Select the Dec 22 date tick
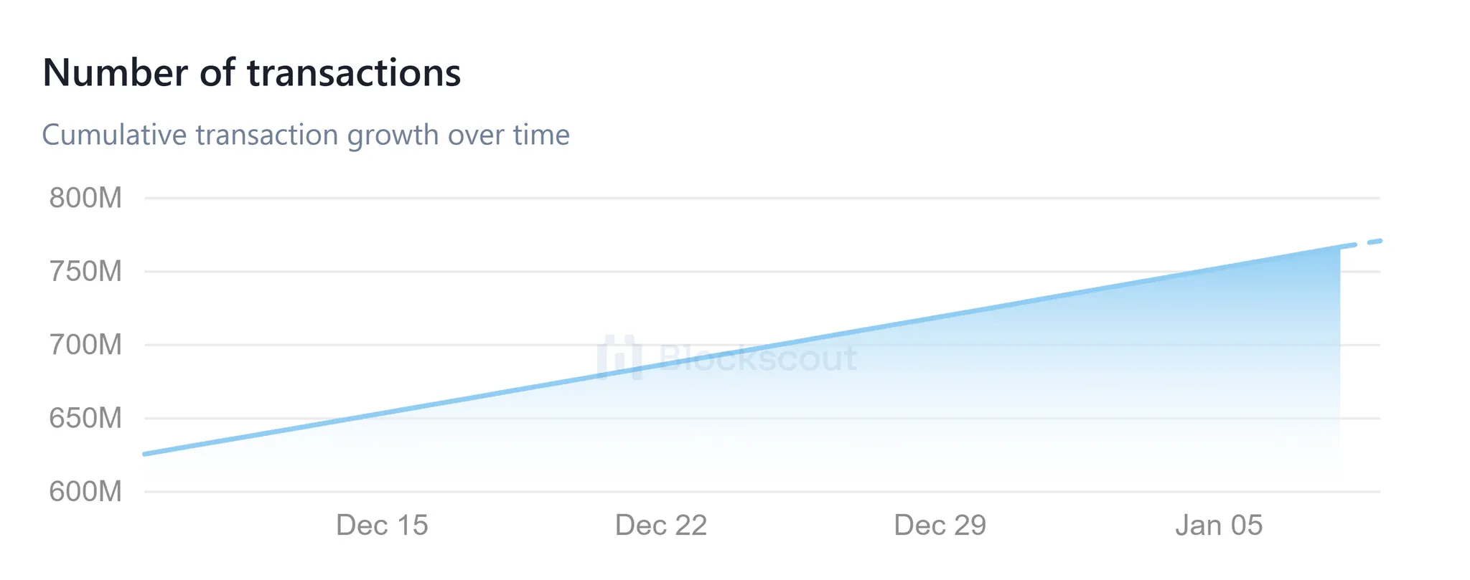Image resolution: width=1470 pixels, height=580 pixels. tap(661, 526)
